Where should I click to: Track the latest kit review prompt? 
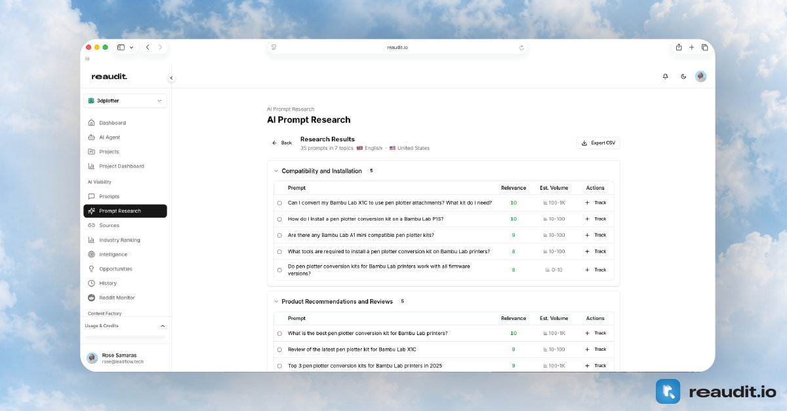coord(595,349)
